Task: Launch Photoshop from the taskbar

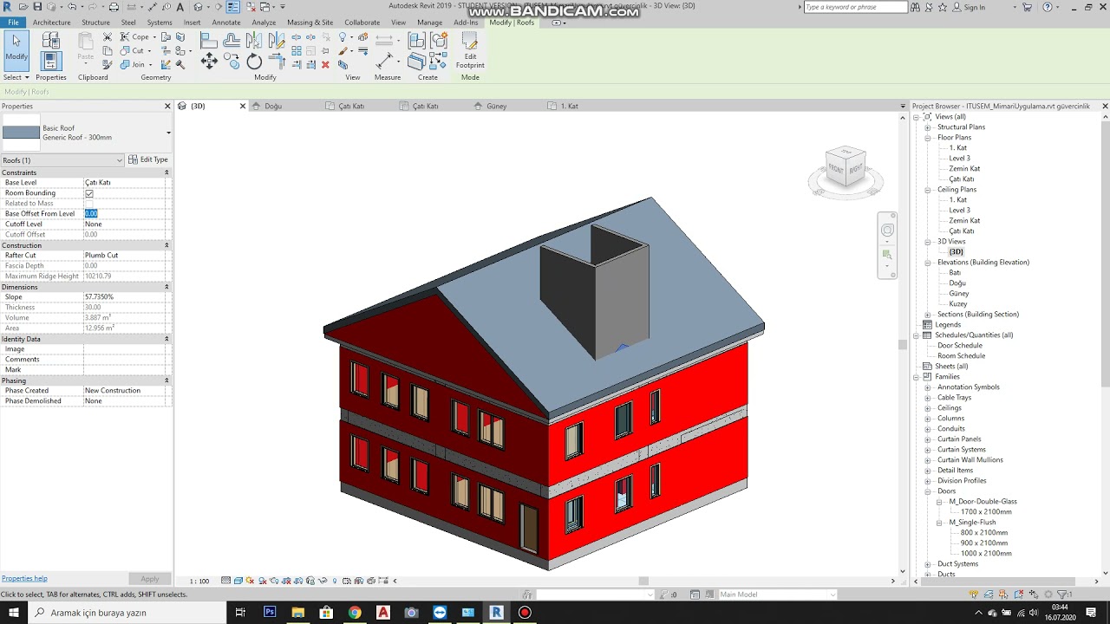Action: 270,612
